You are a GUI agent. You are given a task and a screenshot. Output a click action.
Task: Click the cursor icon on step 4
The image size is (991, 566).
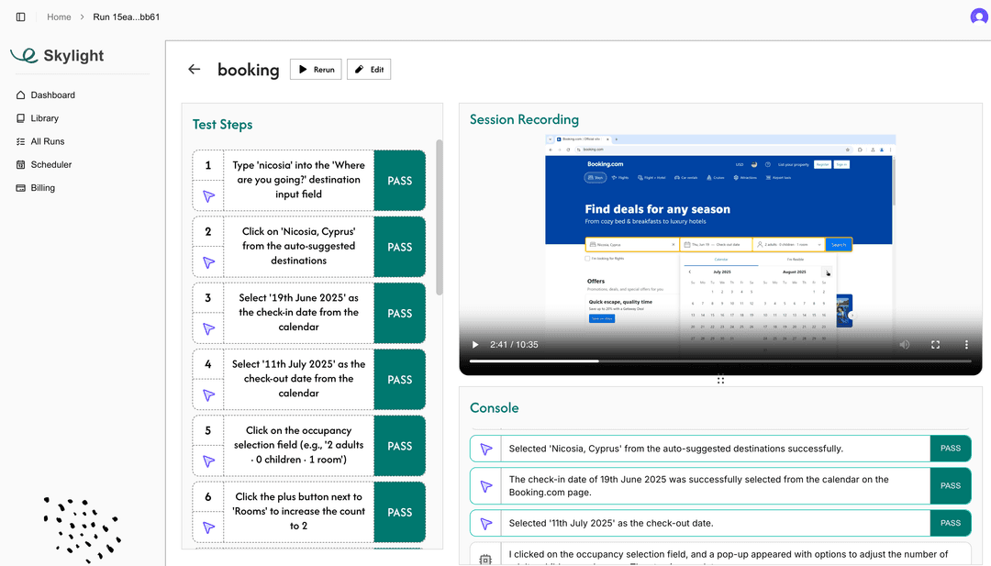208,395
